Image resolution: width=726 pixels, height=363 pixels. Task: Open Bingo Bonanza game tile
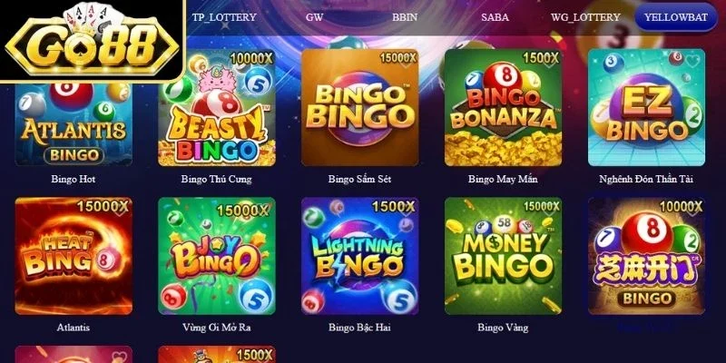pos(504,107)
